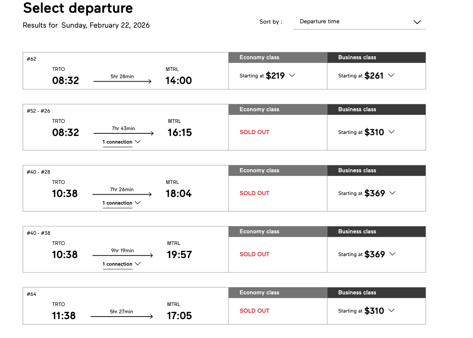The image size is (473, 338).
Task: Click the SOLD OUT Economy cell on train #64
Action: [254, 311]
